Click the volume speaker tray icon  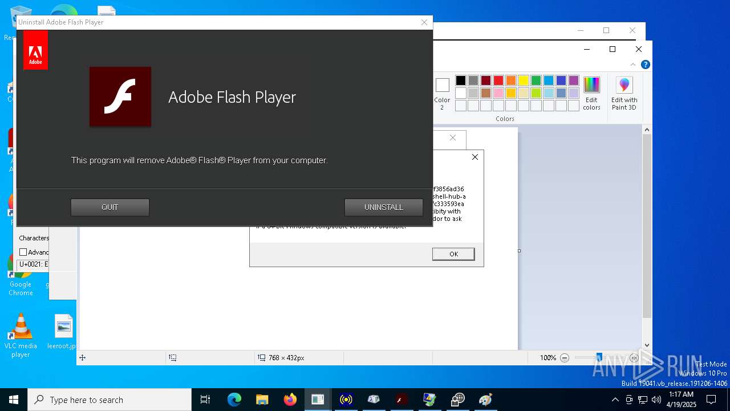pos(656,400)
